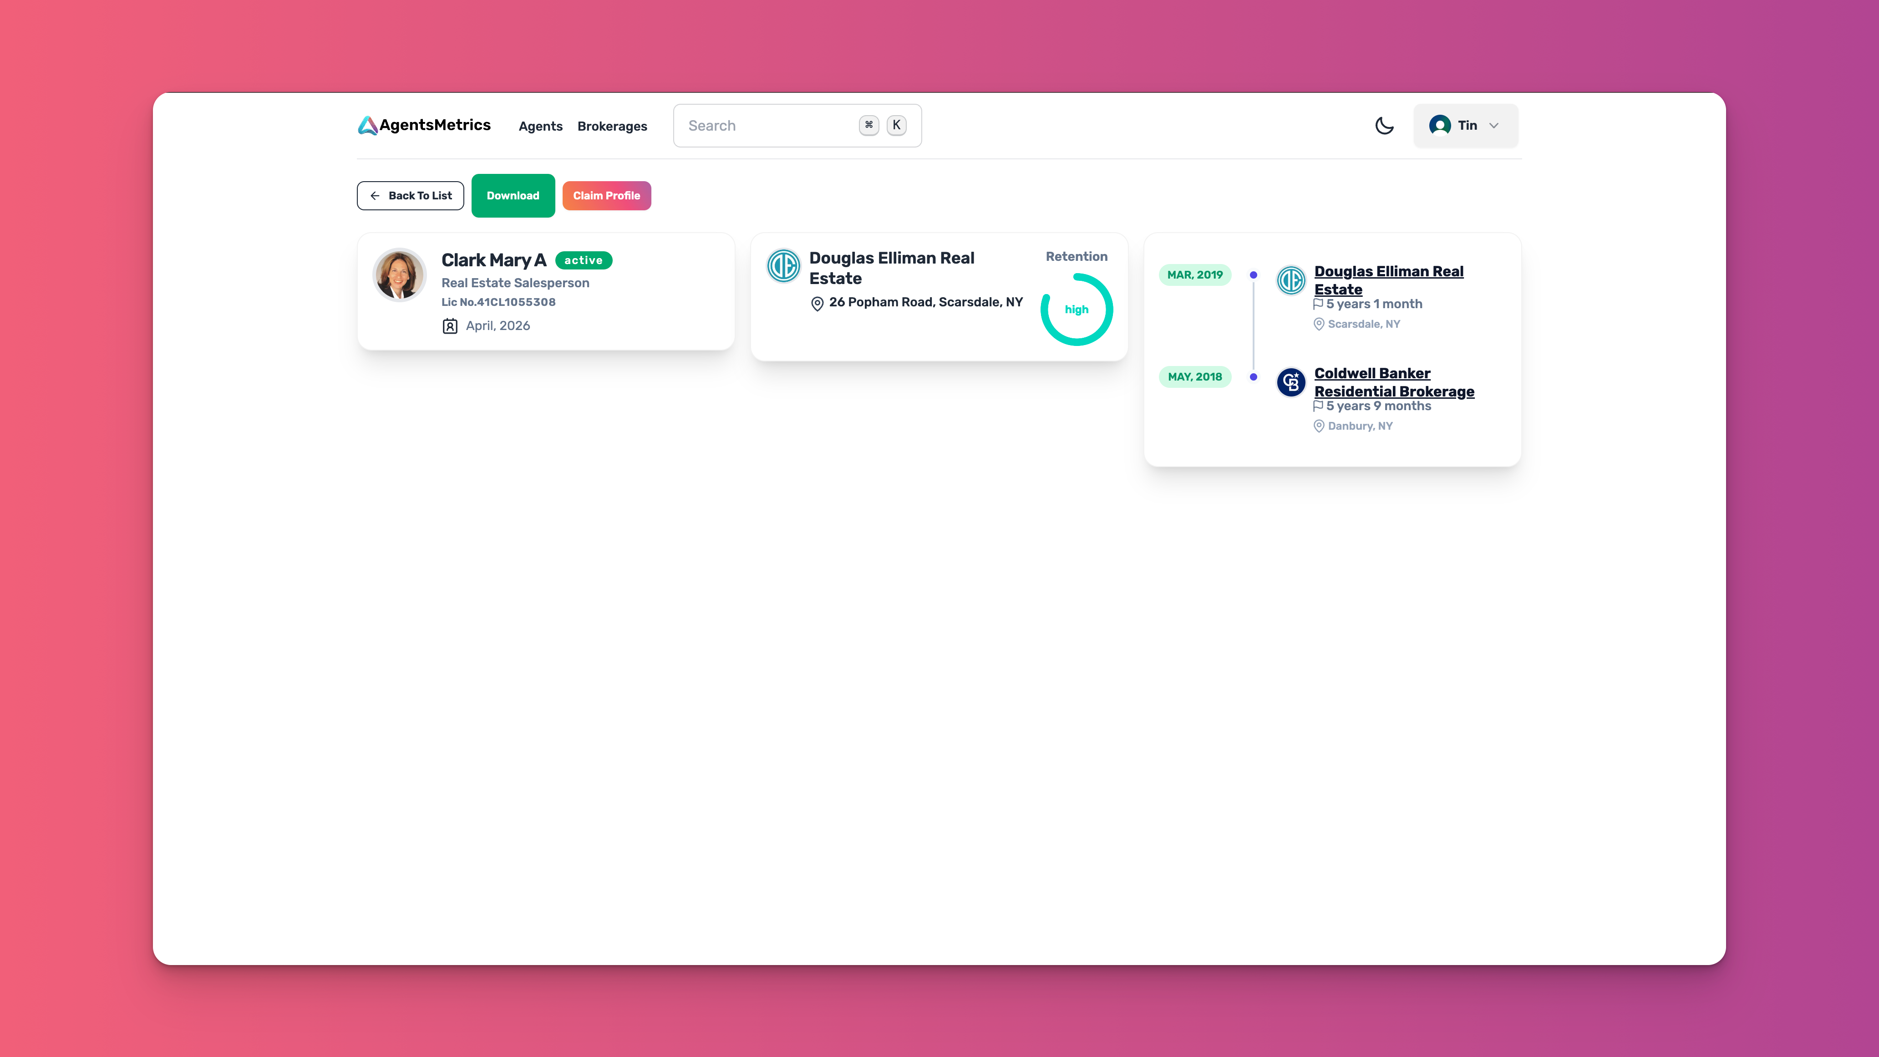Click the back arrow icon in Back To List
Image resolution: width=1879 pixels, height=1057 pixels.
click(375, 195)
